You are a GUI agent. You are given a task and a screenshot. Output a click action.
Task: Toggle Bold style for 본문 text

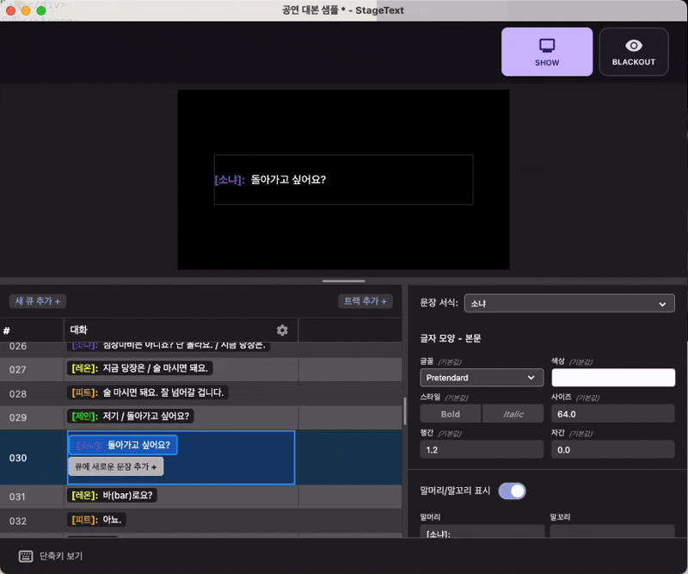tap(450, 413)
